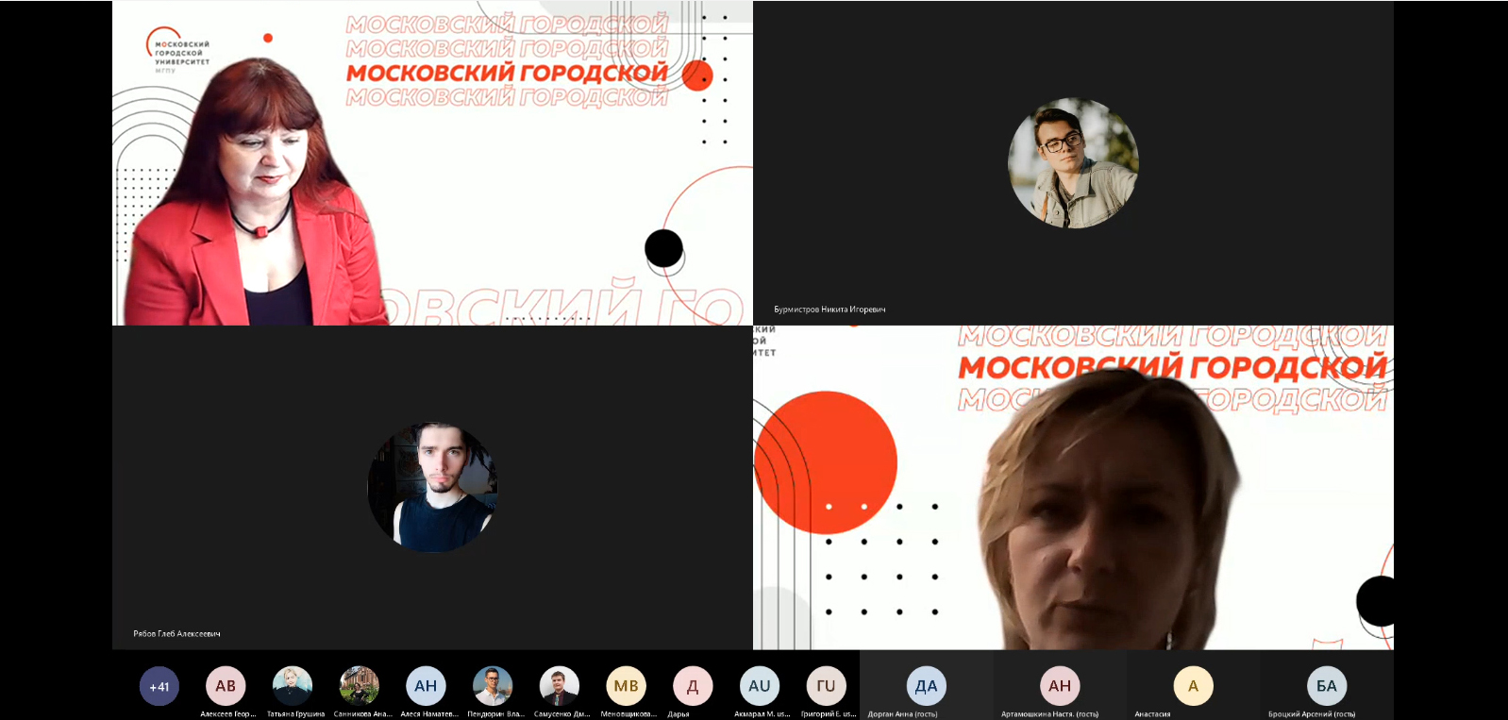Image resolution: width=1508 pixels, height=720 pixels.
Task: Select the МВ avatar of Меновщикова
Action: [x=627, y=686]
